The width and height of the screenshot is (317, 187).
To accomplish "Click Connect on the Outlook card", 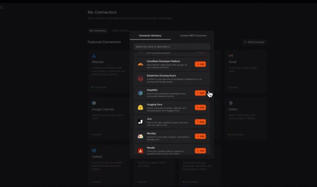I will [x=96, y=182].
